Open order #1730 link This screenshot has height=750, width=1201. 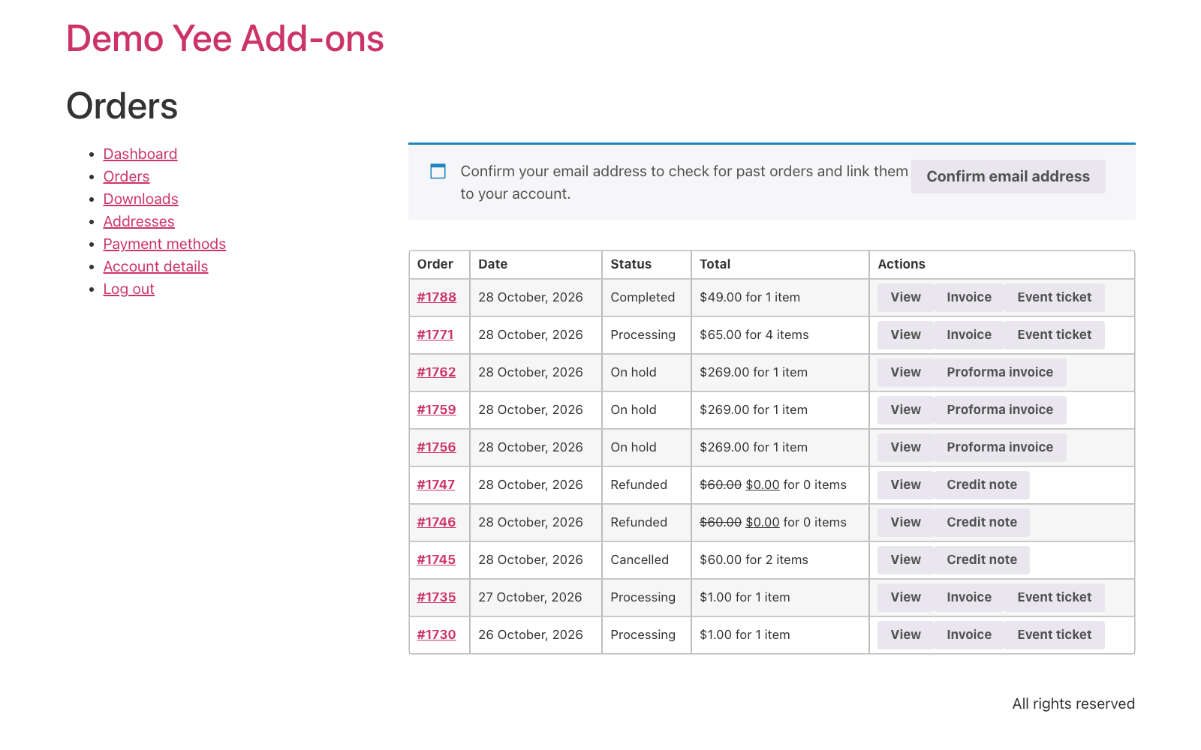pyautogui.click(x=436, y=634)
